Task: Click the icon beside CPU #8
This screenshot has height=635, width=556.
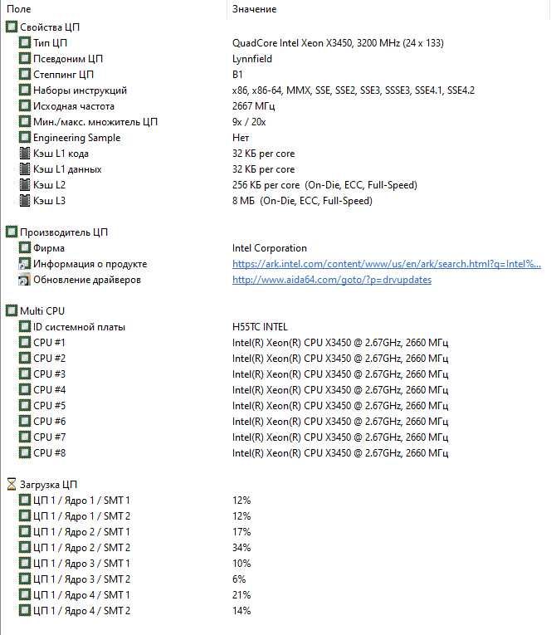Action: (x=25, y=452)
